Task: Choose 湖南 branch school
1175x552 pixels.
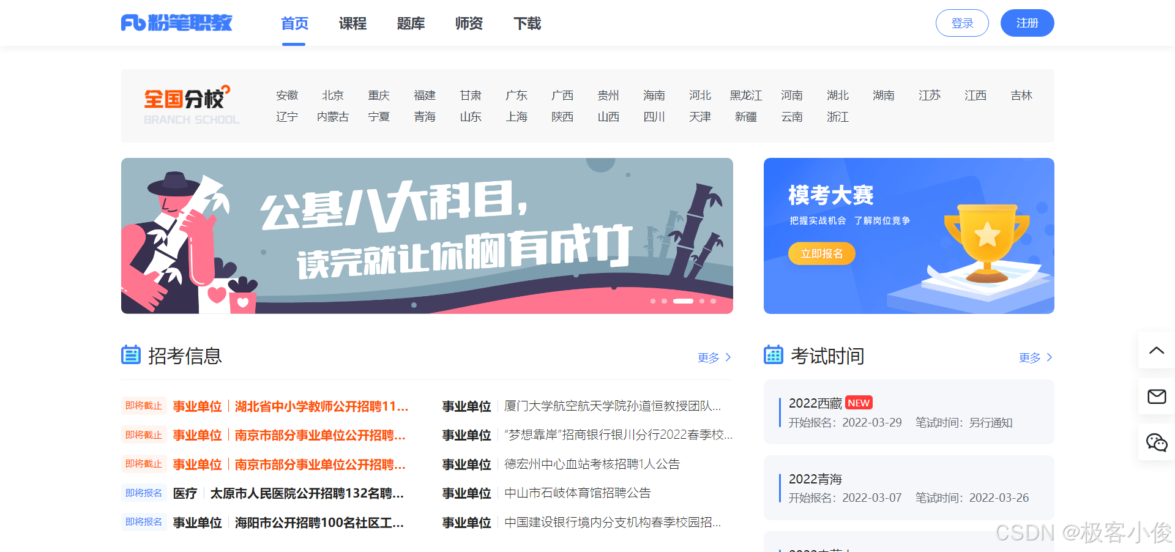Action: tap(884, 95)
